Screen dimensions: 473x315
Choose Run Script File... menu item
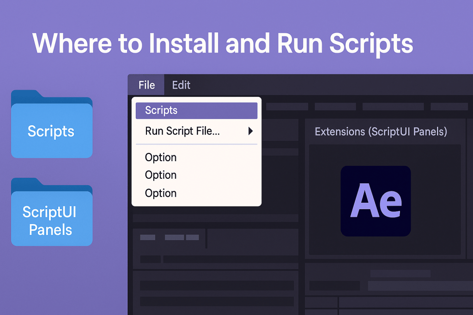click(x=196, y=131)
